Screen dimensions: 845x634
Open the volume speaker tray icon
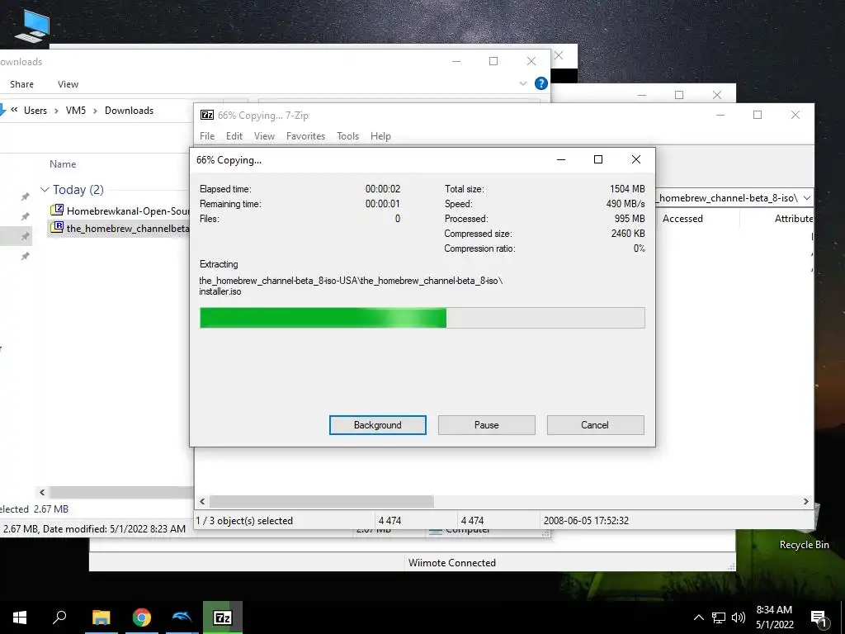tap(739, 617)
